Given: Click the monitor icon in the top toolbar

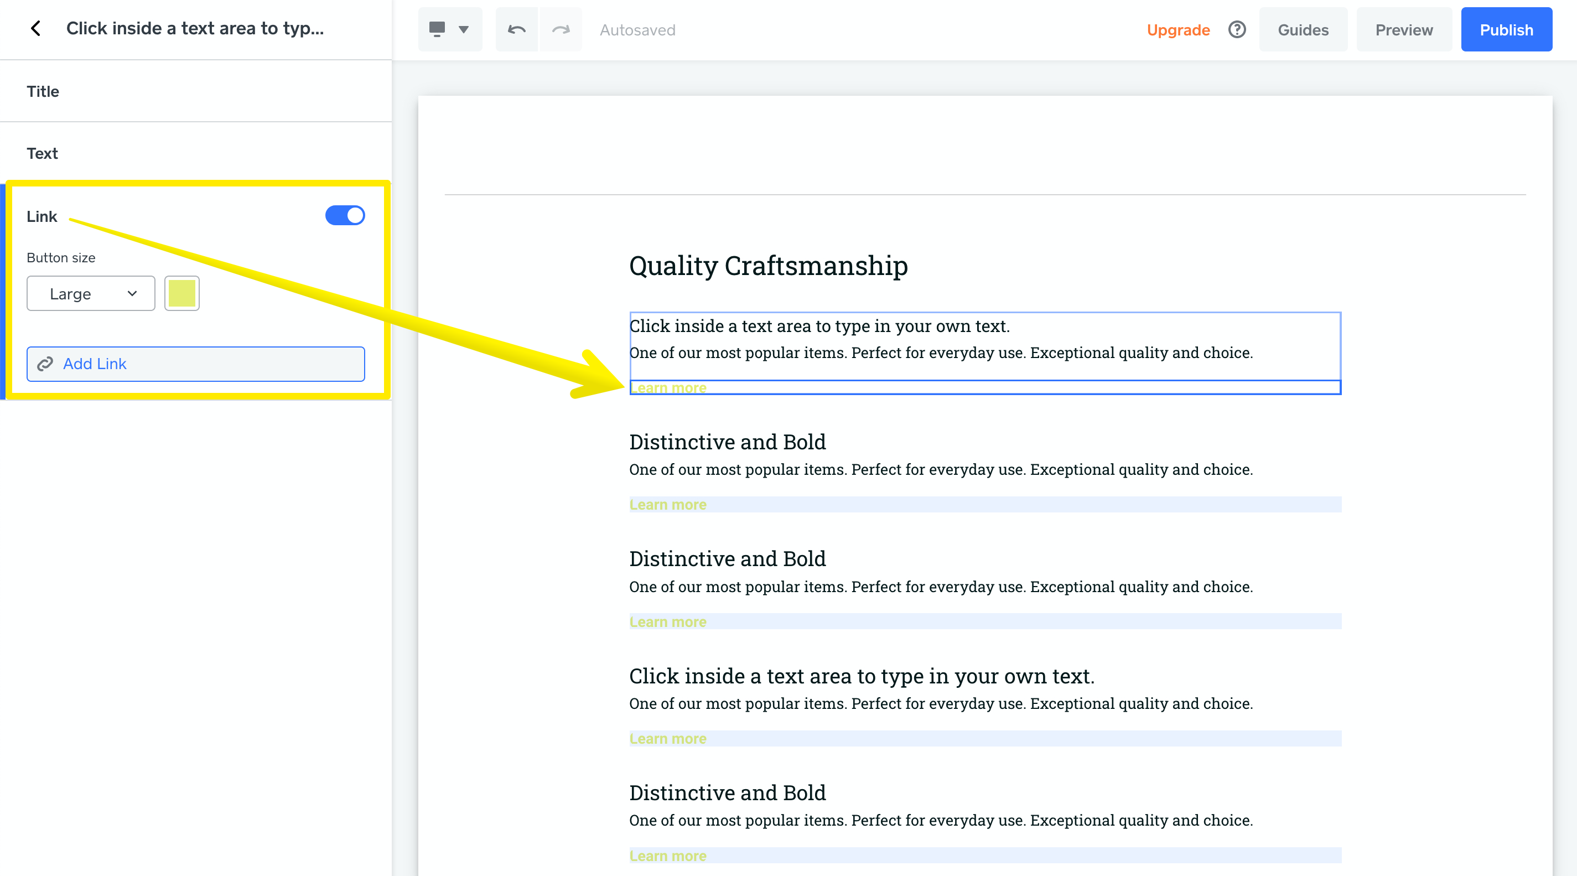Looking at the screenshot, I should [x=437, y=29].
